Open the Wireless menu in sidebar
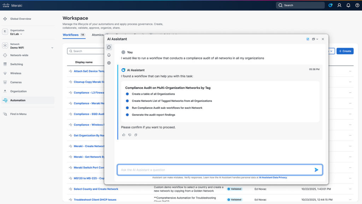Screen dimensions: 362x204 [16, 73]
